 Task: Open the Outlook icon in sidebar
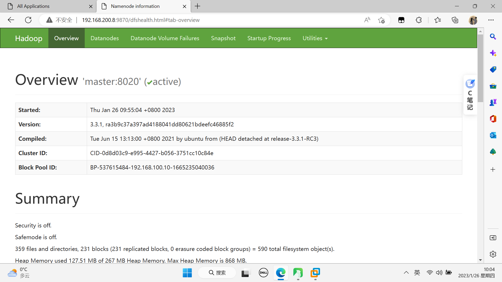coord(493,135)
